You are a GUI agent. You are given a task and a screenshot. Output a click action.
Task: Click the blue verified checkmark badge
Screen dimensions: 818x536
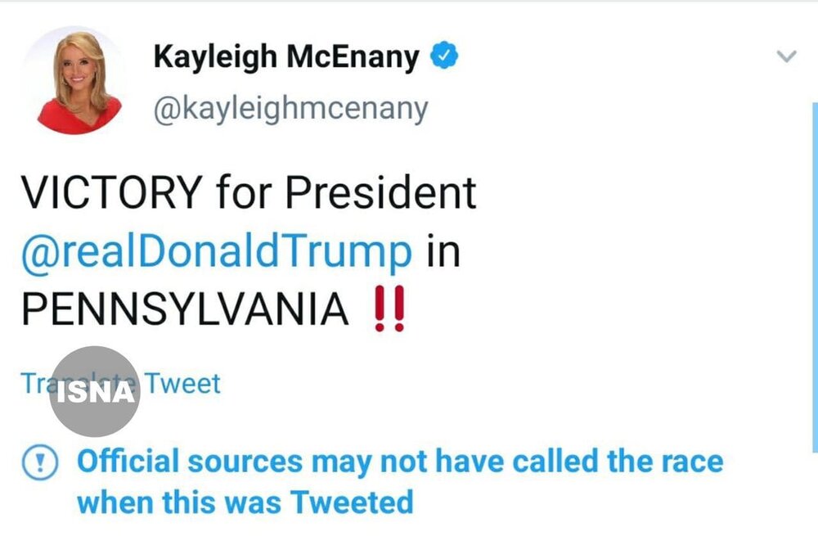(444, 56)
